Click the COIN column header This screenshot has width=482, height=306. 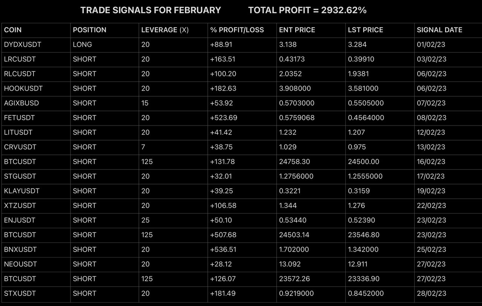tap(13, 30)
